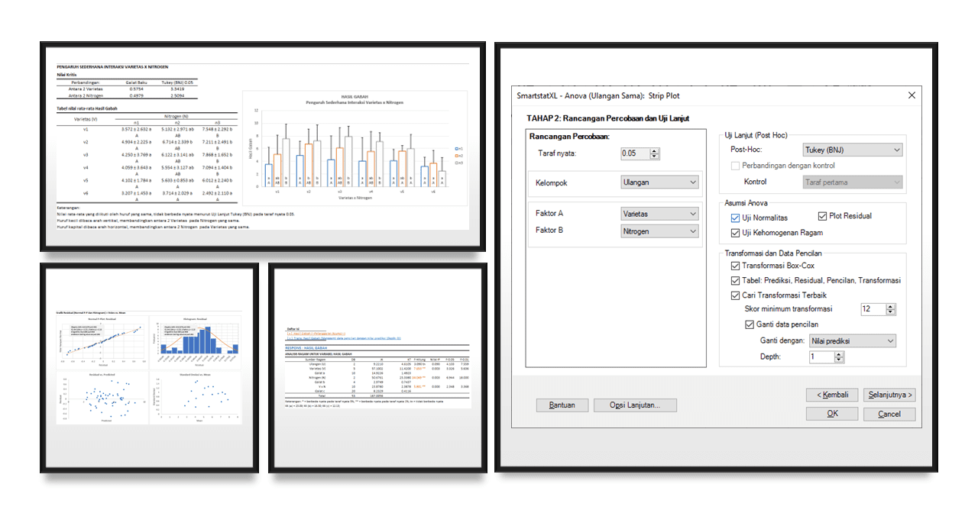Go back using the Kembali button
Image resolution: width=978 pixels, height=513 pixels.
coord(832,395)
